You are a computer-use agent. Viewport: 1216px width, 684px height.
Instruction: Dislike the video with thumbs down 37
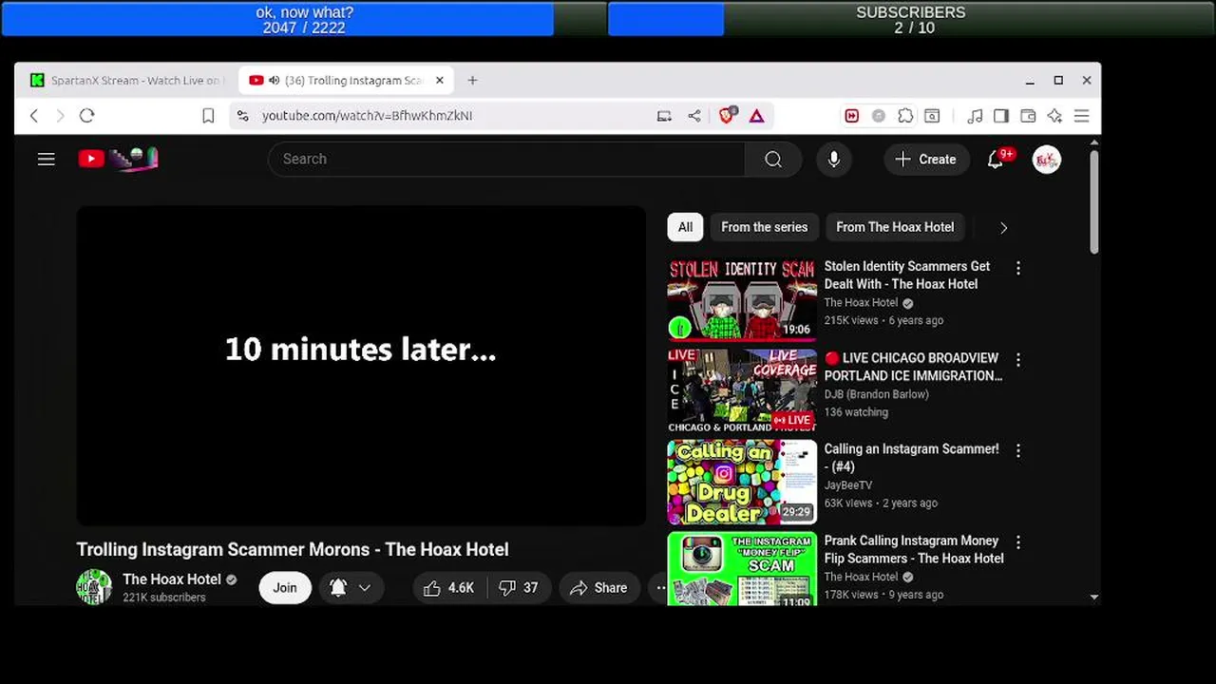(519, 588)
